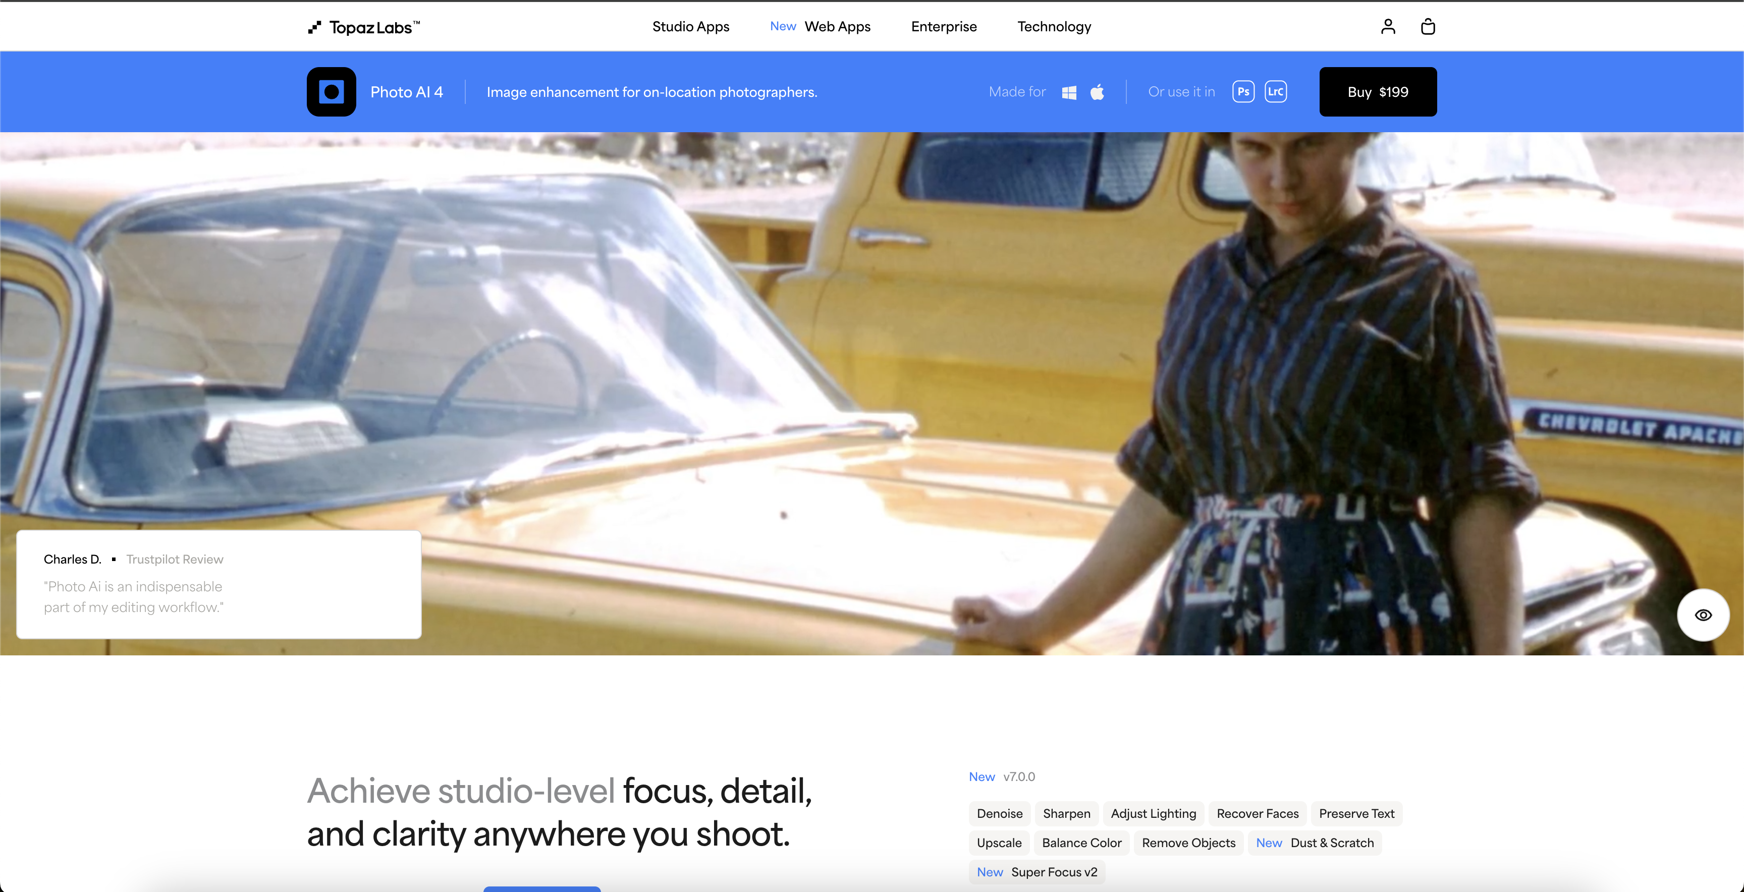Screen dimensions: 1744x892
Task: Select the Recover Faces feature tab
Action: (1257, 813)
